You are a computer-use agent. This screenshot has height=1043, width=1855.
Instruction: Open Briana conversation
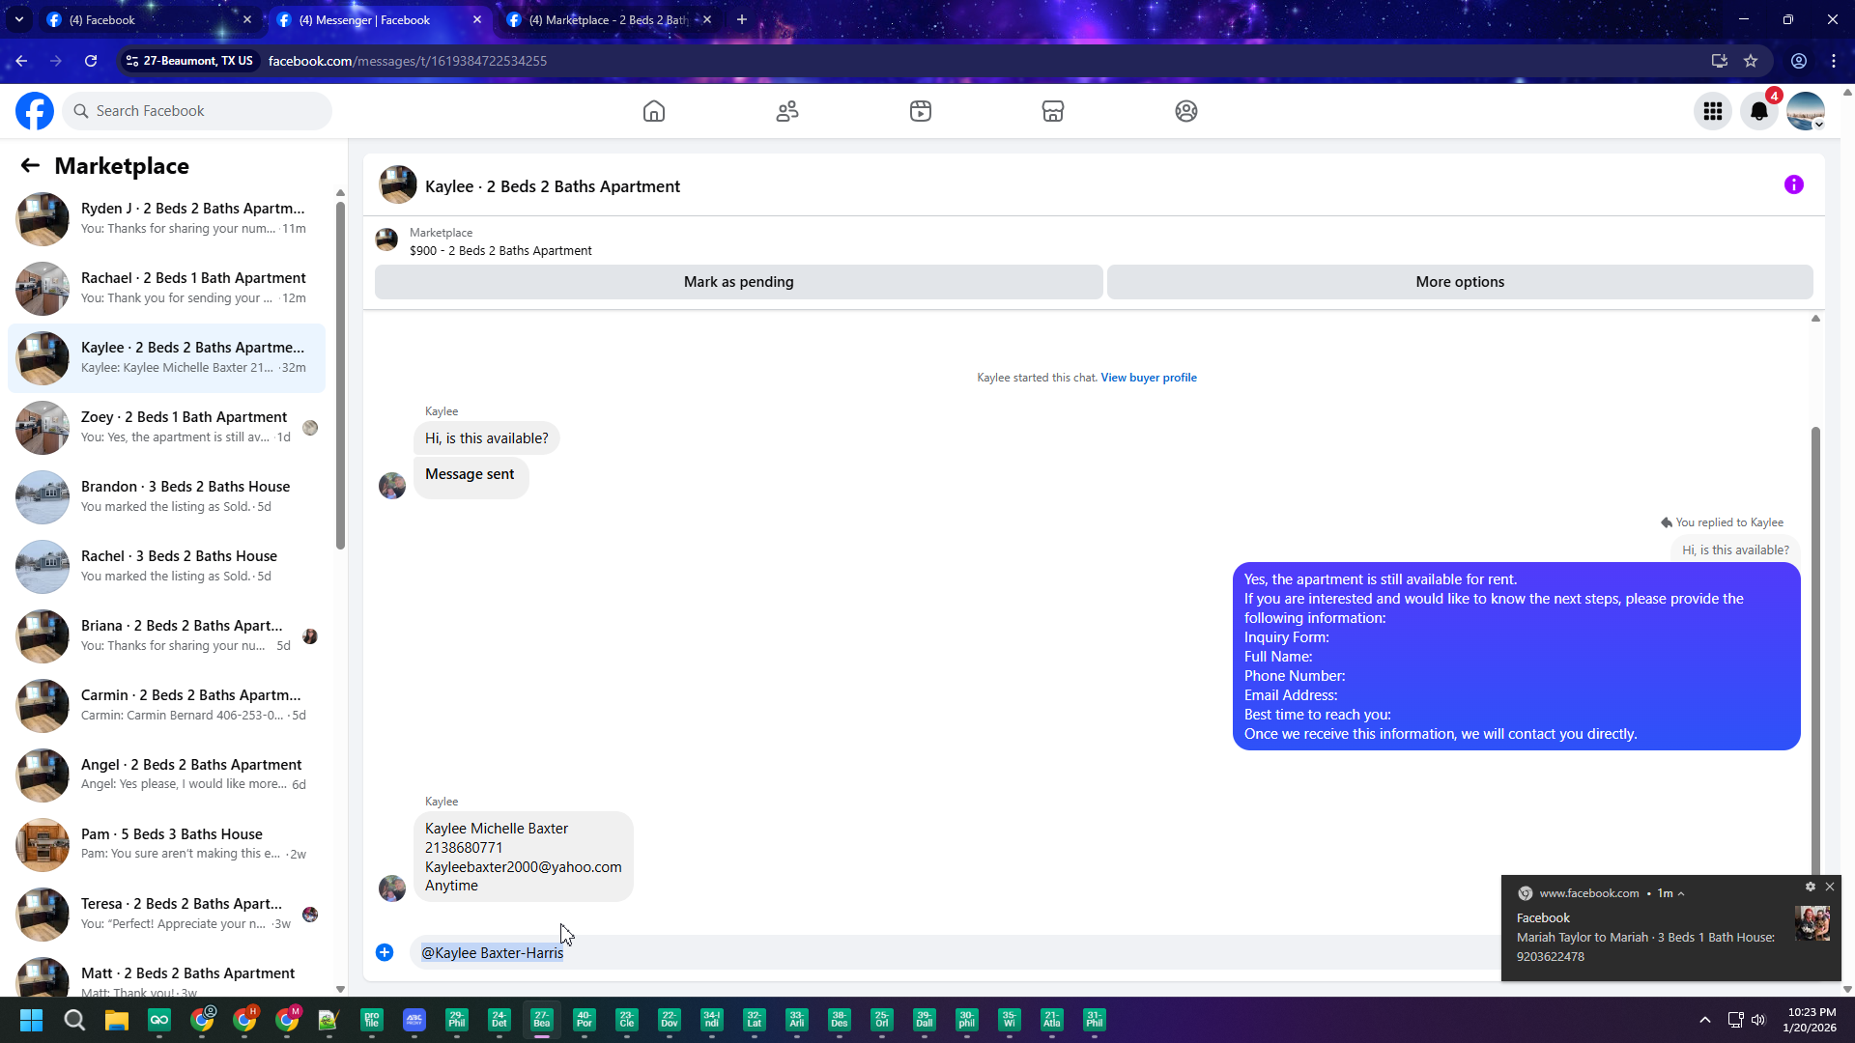166,635
